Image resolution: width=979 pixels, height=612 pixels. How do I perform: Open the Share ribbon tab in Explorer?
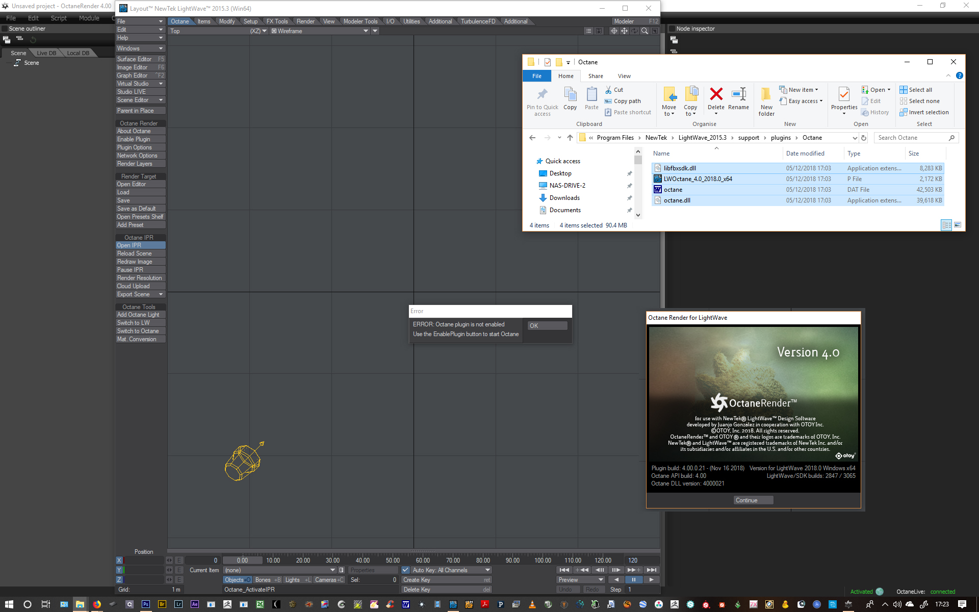tap(595, 76)
